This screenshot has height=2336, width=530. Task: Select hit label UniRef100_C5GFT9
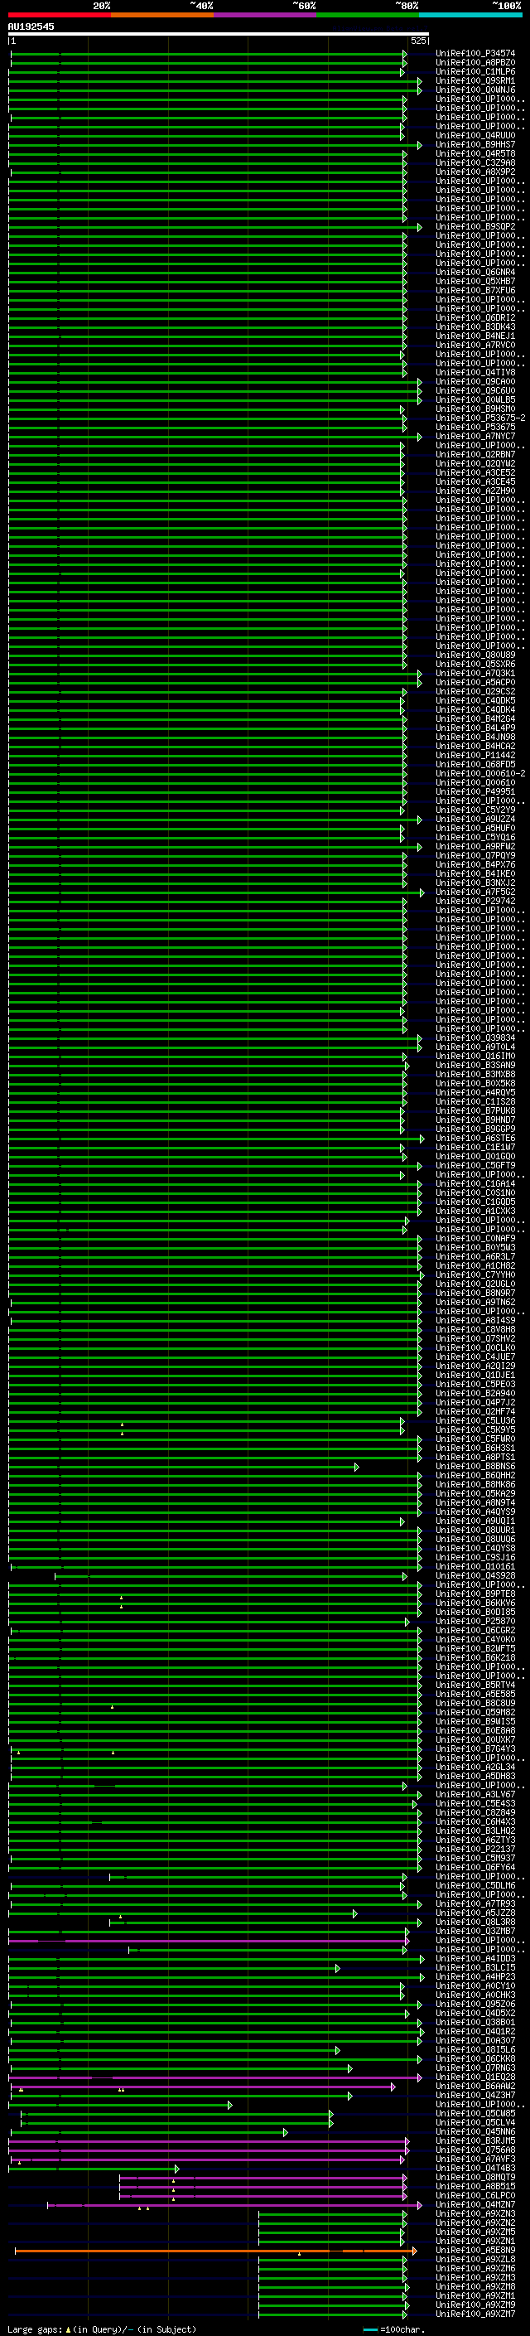[x=475, y=1165]
